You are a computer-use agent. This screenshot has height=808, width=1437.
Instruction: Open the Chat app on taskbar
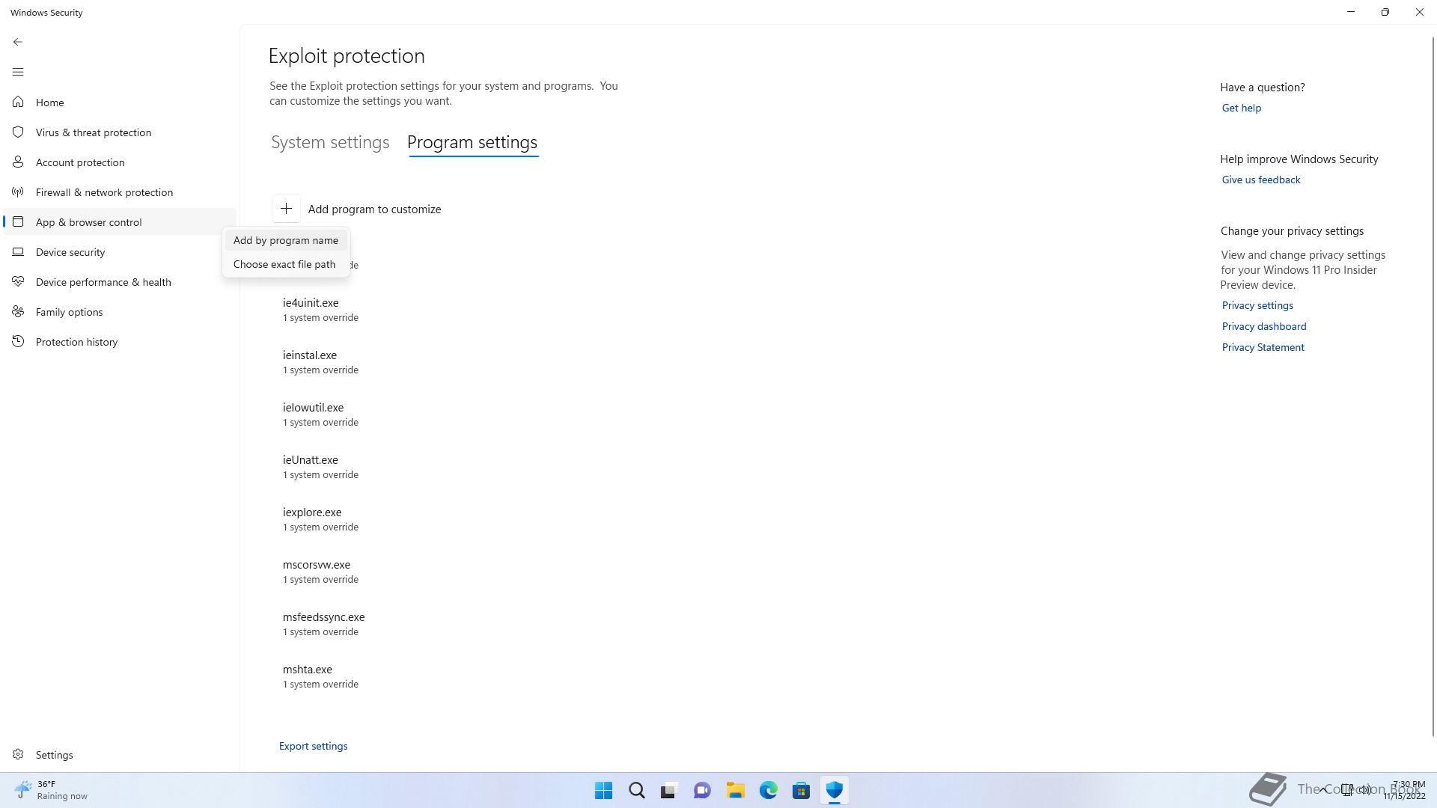(x=702, y=790)
